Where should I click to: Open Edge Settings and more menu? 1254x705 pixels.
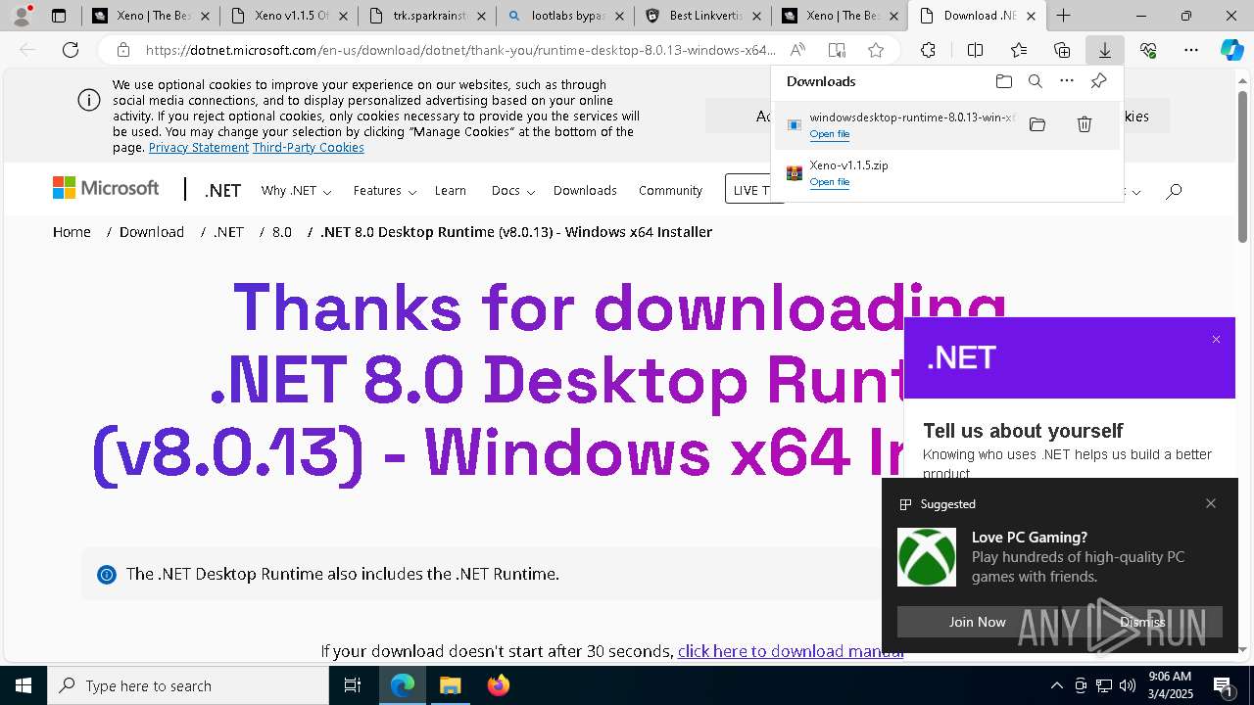coord(1191,50)
